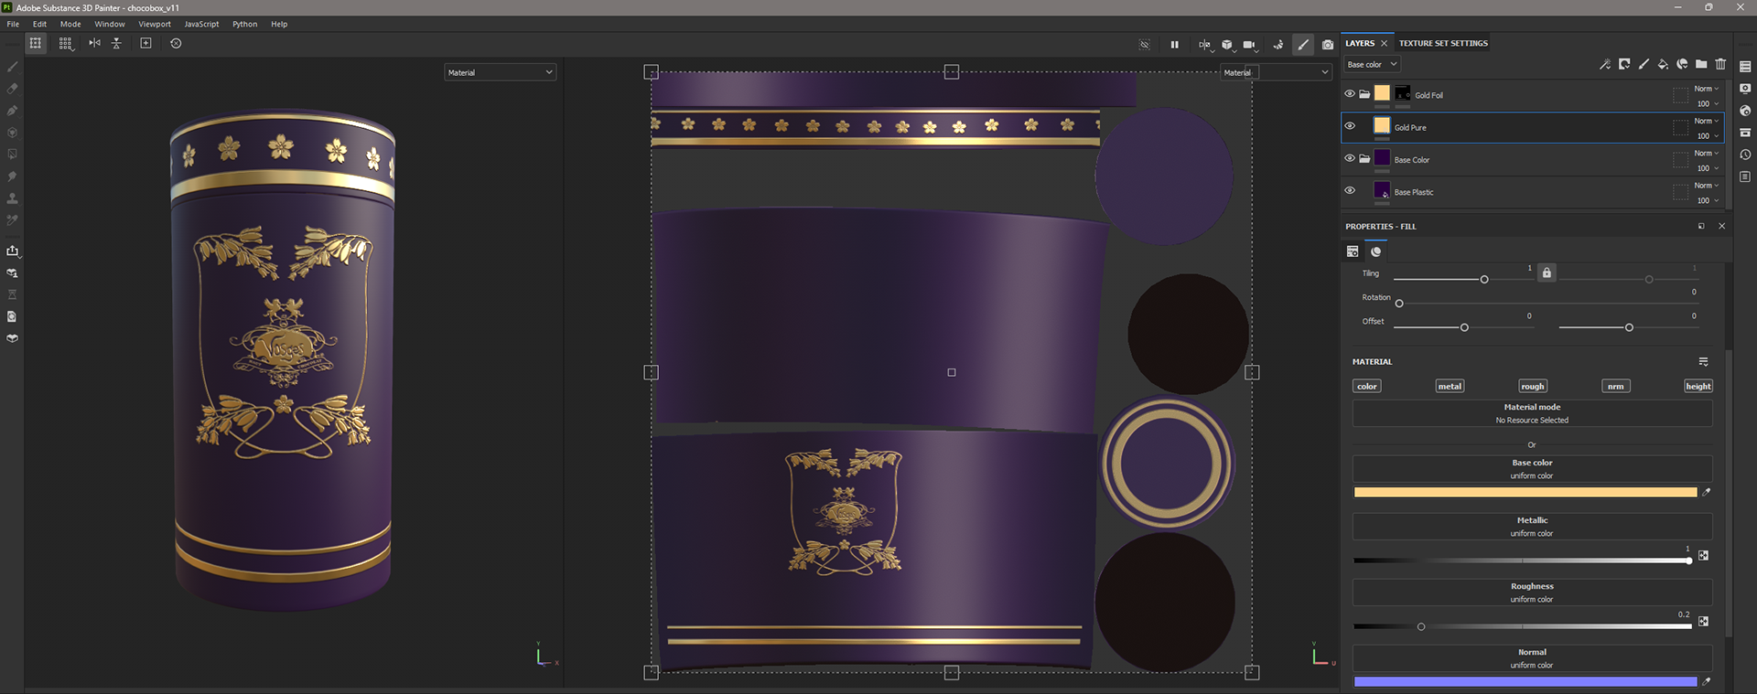Select the Material picker eyedropper tool
Screen dimensions: 1757x694
pos(12,220)
